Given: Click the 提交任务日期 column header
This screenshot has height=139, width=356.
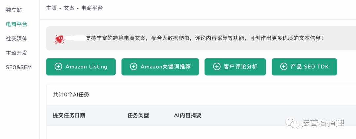Looking at the screenshot, I should 69,115.
